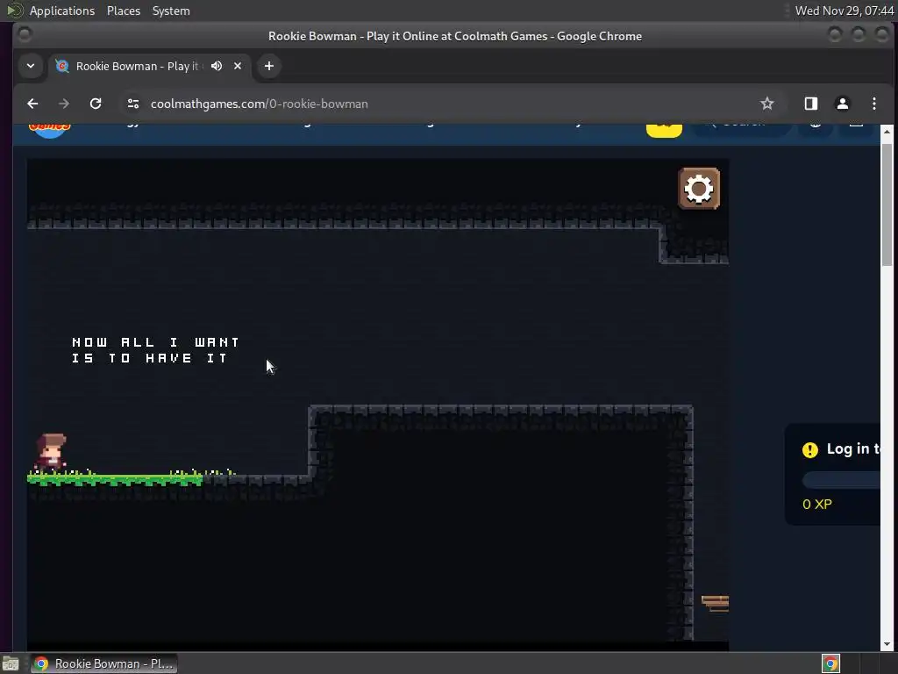Screen dimensions: 898x674
Task: Click the bowman character in the game
Action: tap(51, 453)
